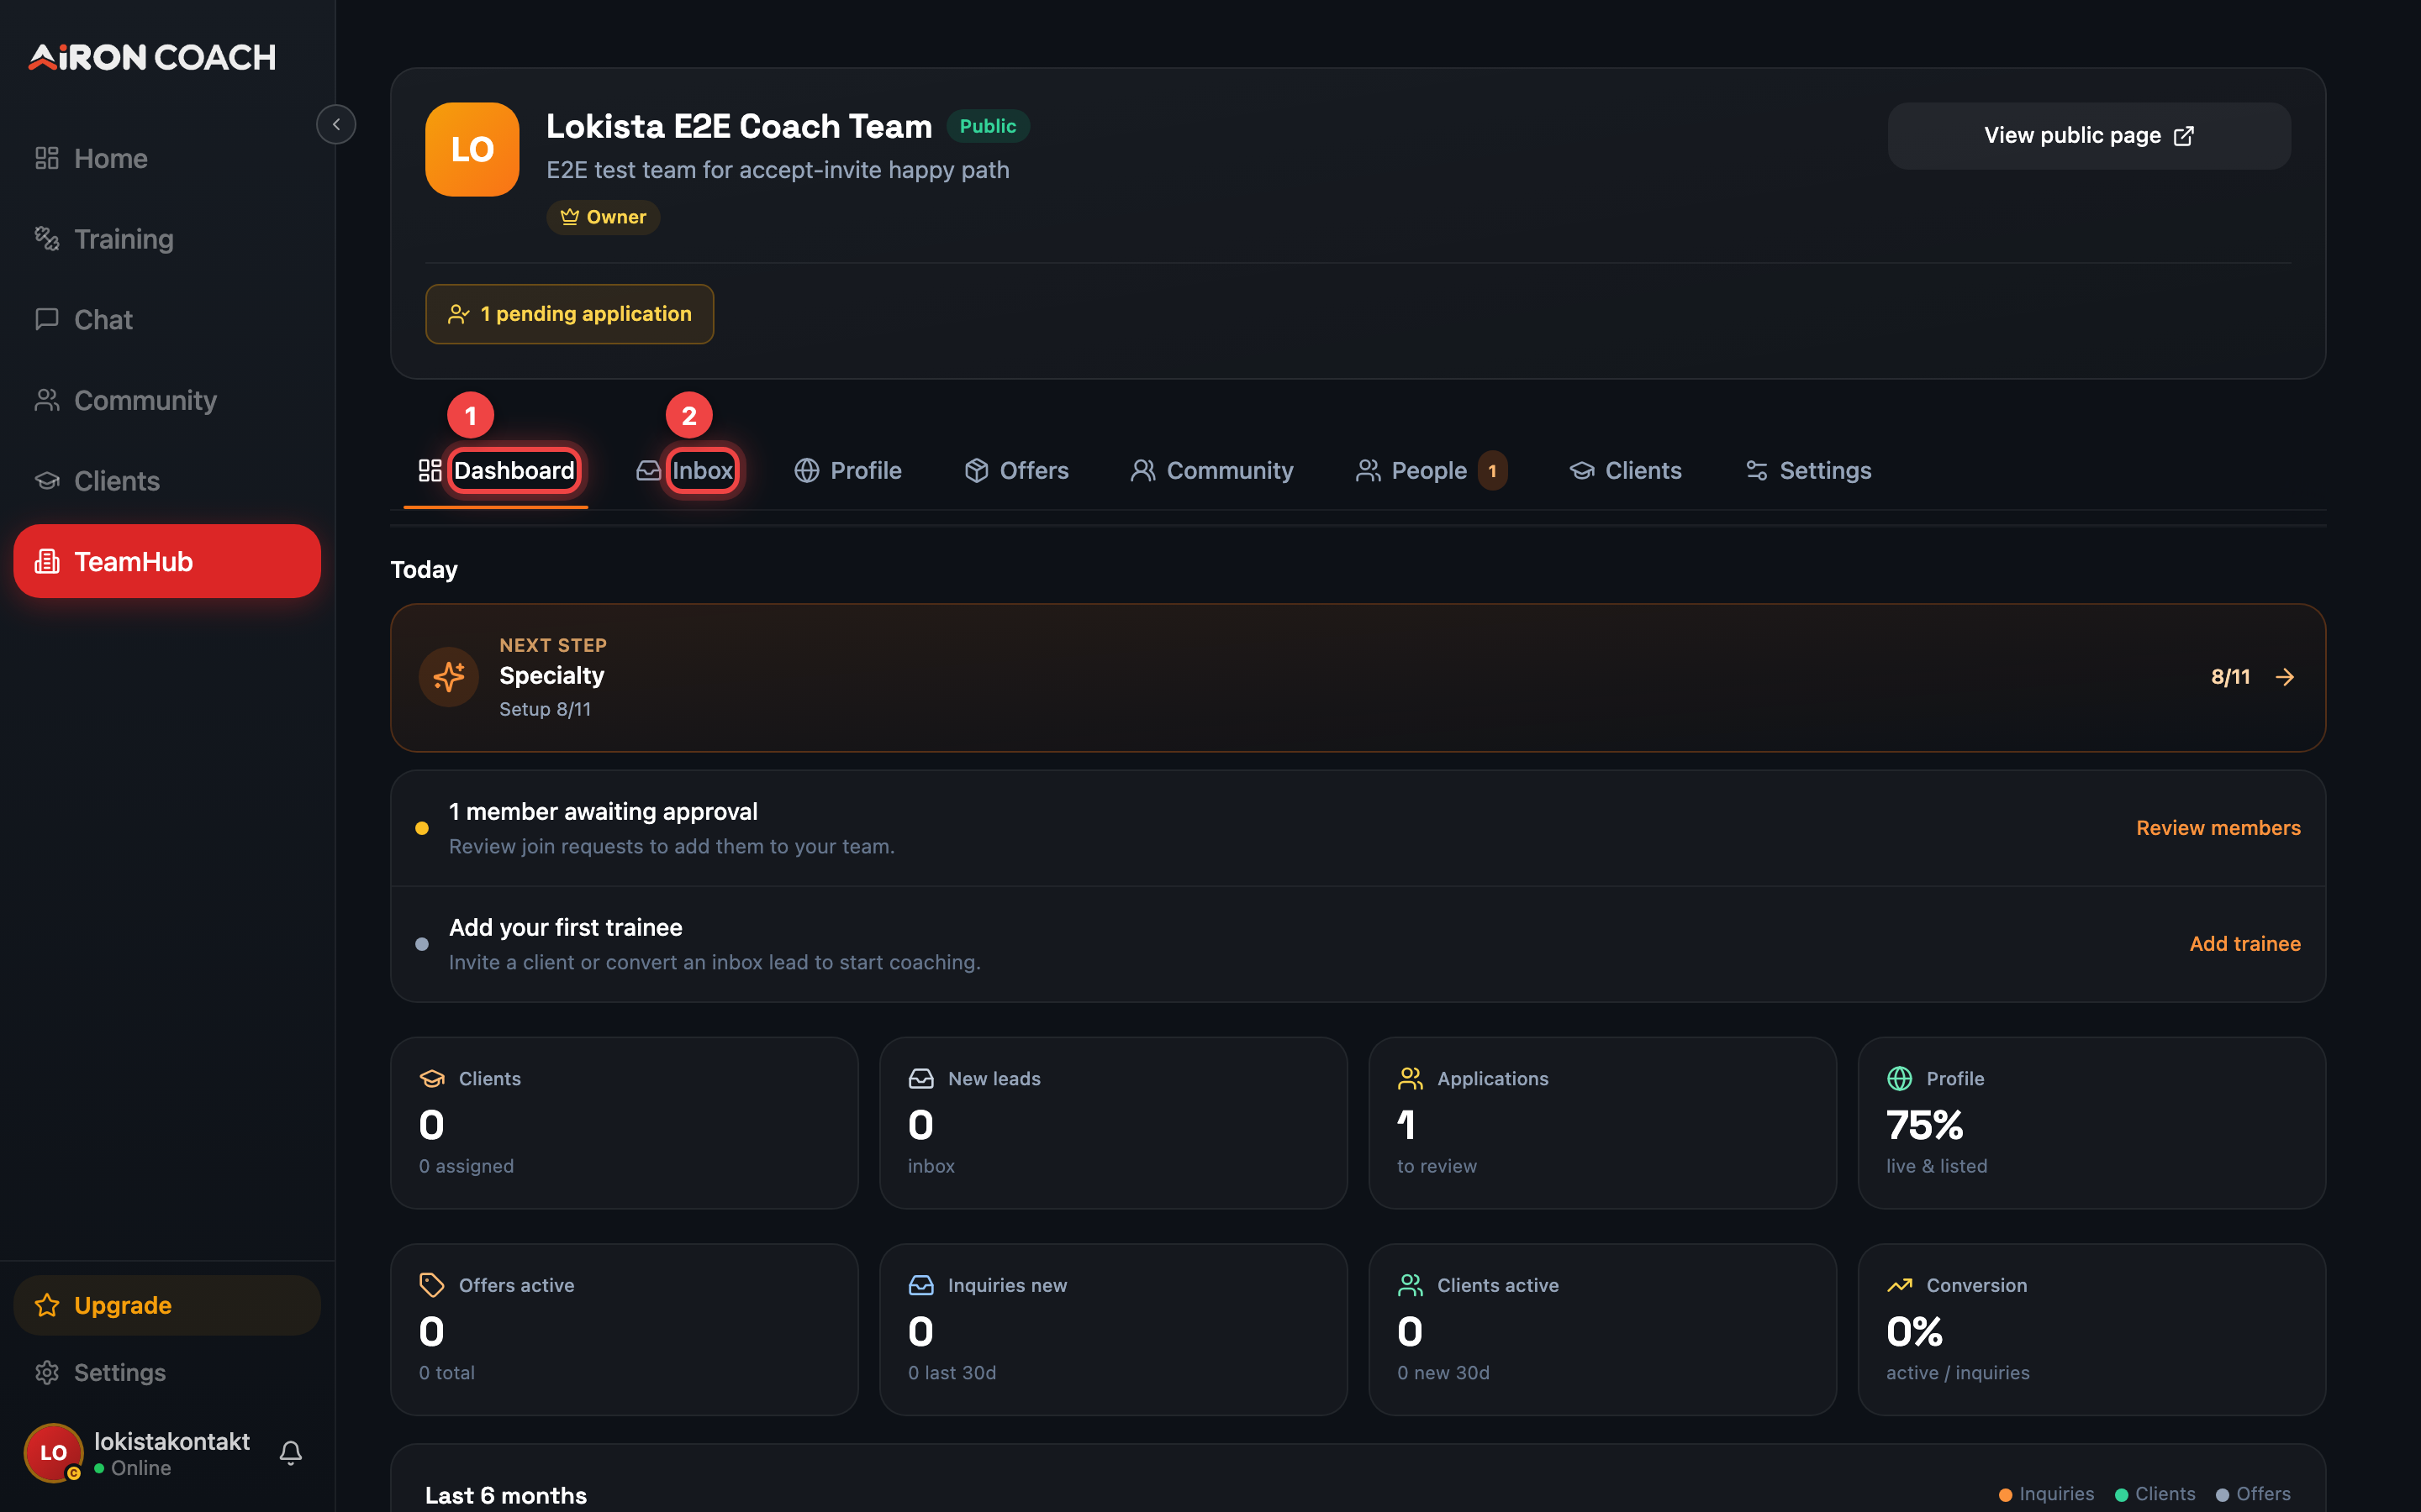Click the TeamHub building icon
This screenshot has height=1512, width=2421.
[x=47, y=561]
